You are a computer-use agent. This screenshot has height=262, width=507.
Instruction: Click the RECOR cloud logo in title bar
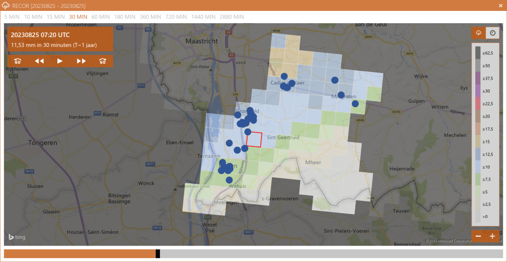click(6, 5)
